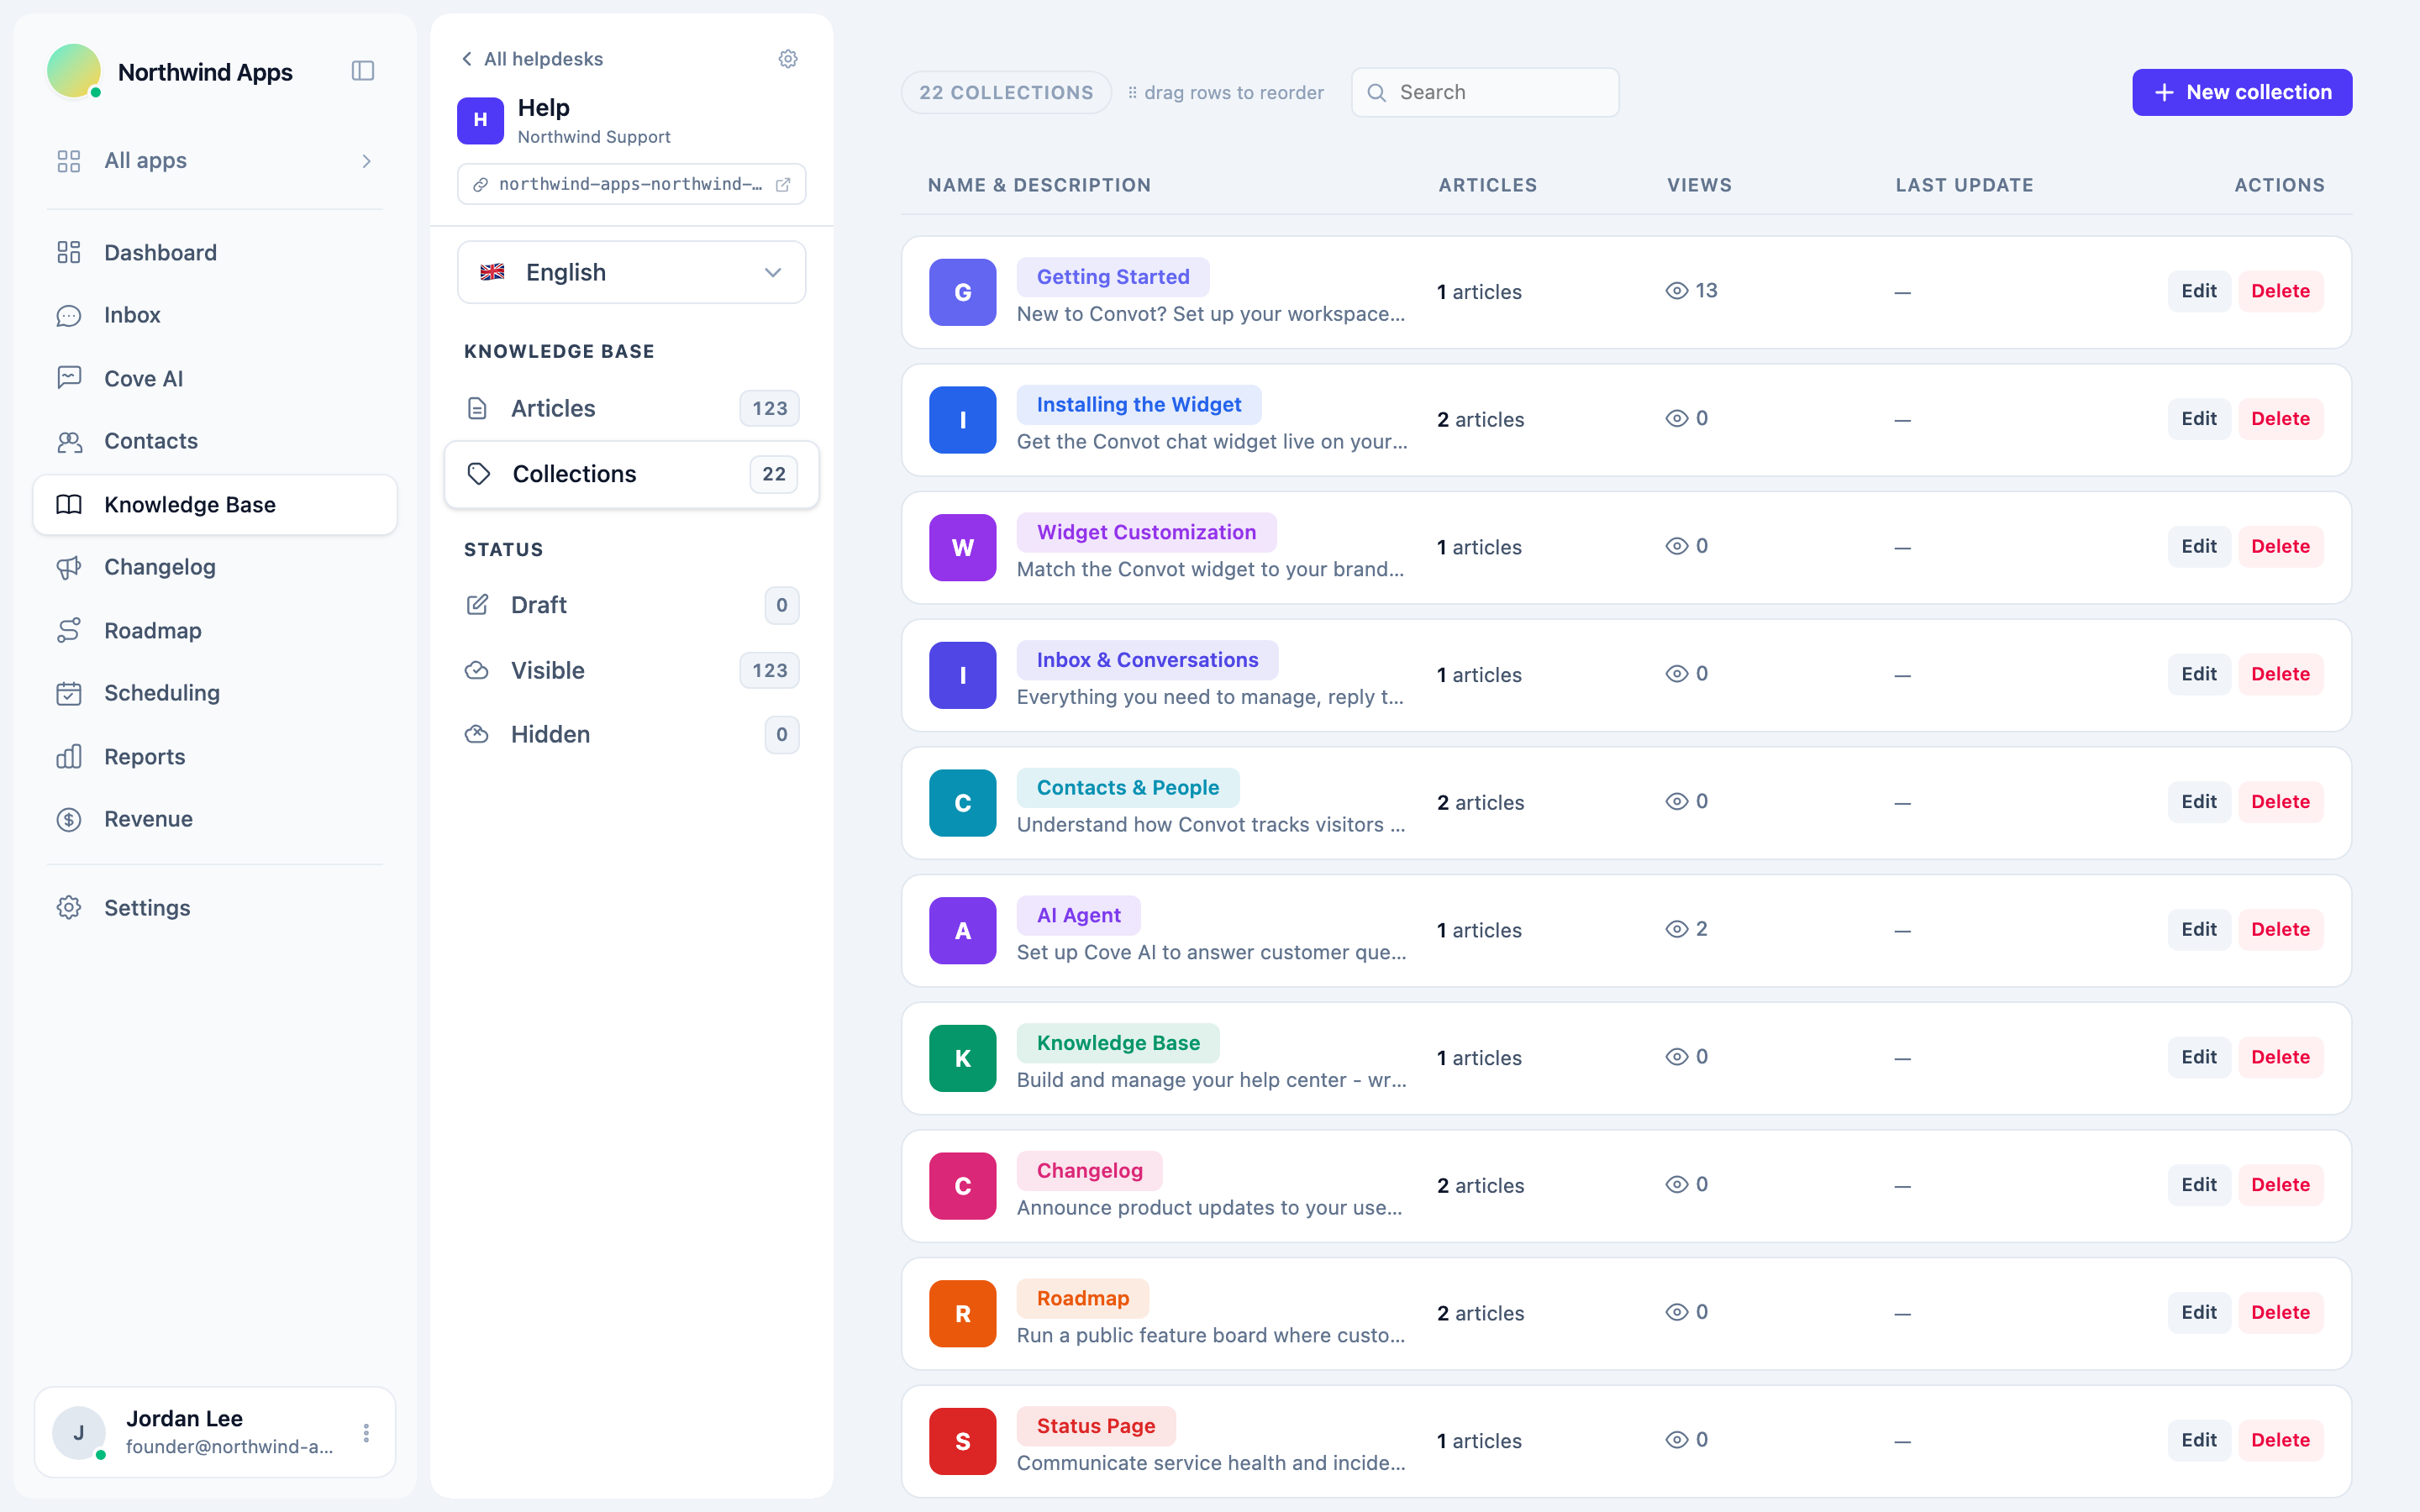Edit the Inbox & Conversations collection
The width and height of the screenshot is (2420, 1512).
2199,674
